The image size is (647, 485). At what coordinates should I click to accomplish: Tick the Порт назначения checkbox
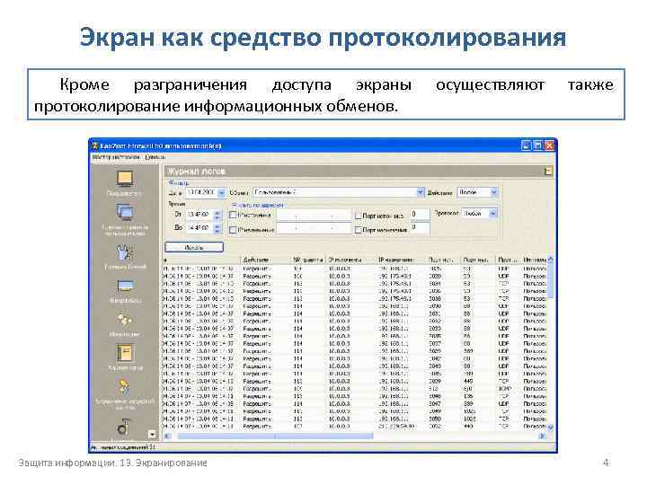pyautogui.click(x=358, y=230)
